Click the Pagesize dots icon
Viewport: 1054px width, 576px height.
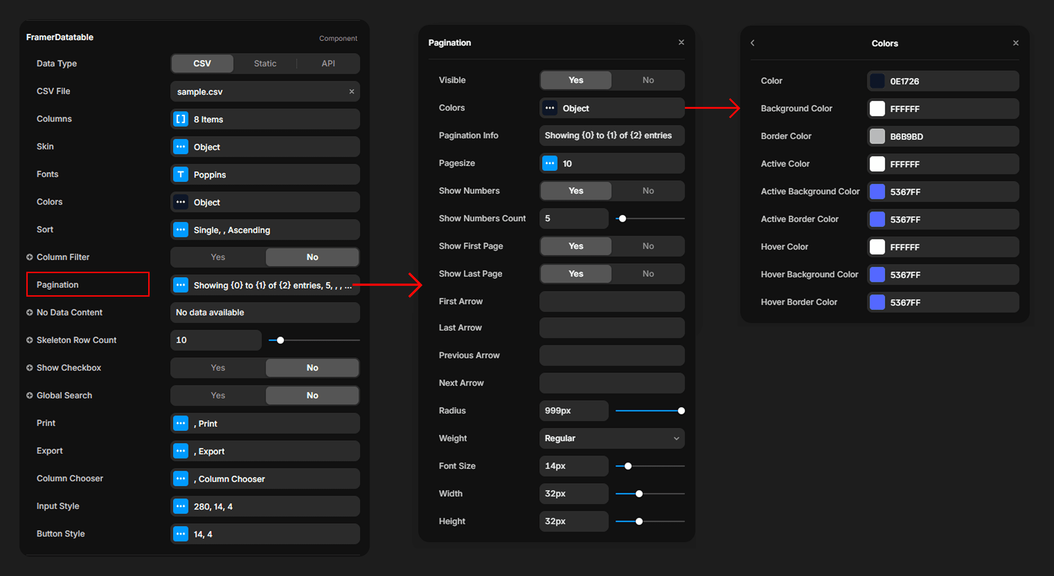point(550,164)
